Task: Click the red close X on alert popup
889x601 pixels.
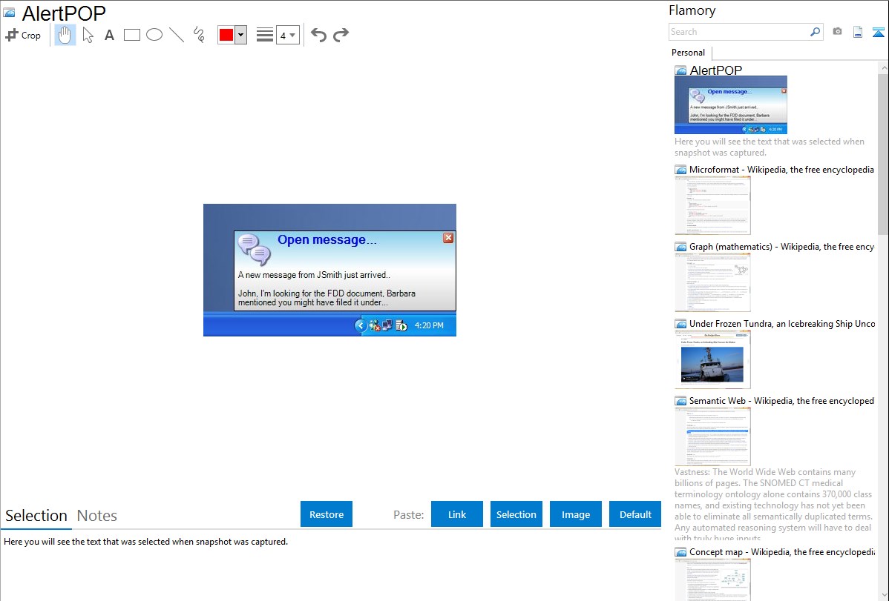Action: point(448,238)
